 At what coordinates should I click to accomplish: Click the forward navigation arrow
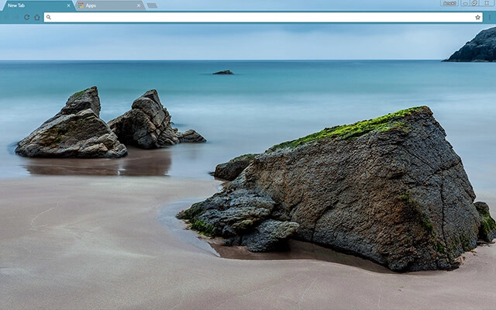16,17
